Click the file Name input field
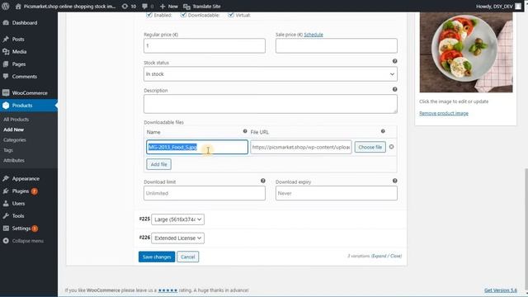Image resolution: width=528 pixels, height=297 pixels. pyautogui.click(x=197, y=147)
